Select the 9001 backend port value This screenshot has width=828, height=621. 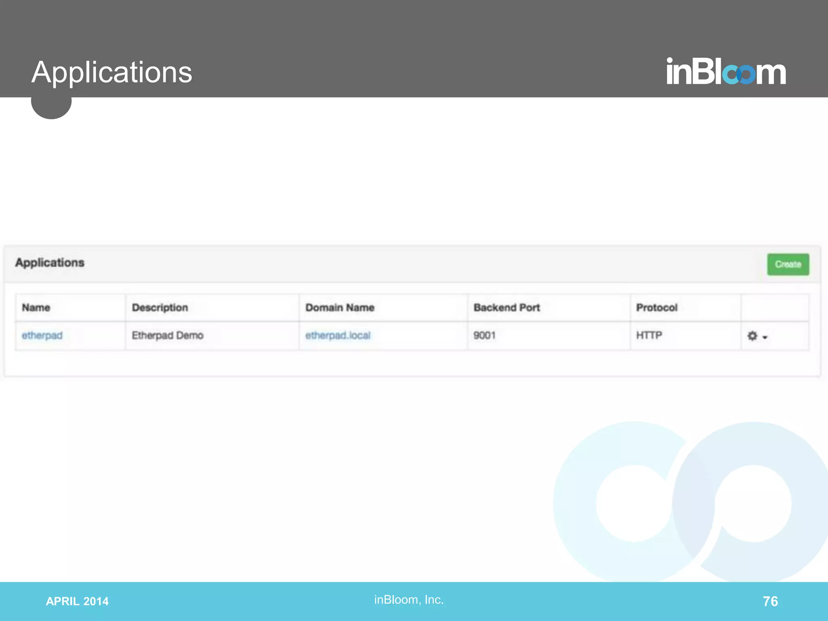pyautogui.click(x=484, y=335)
